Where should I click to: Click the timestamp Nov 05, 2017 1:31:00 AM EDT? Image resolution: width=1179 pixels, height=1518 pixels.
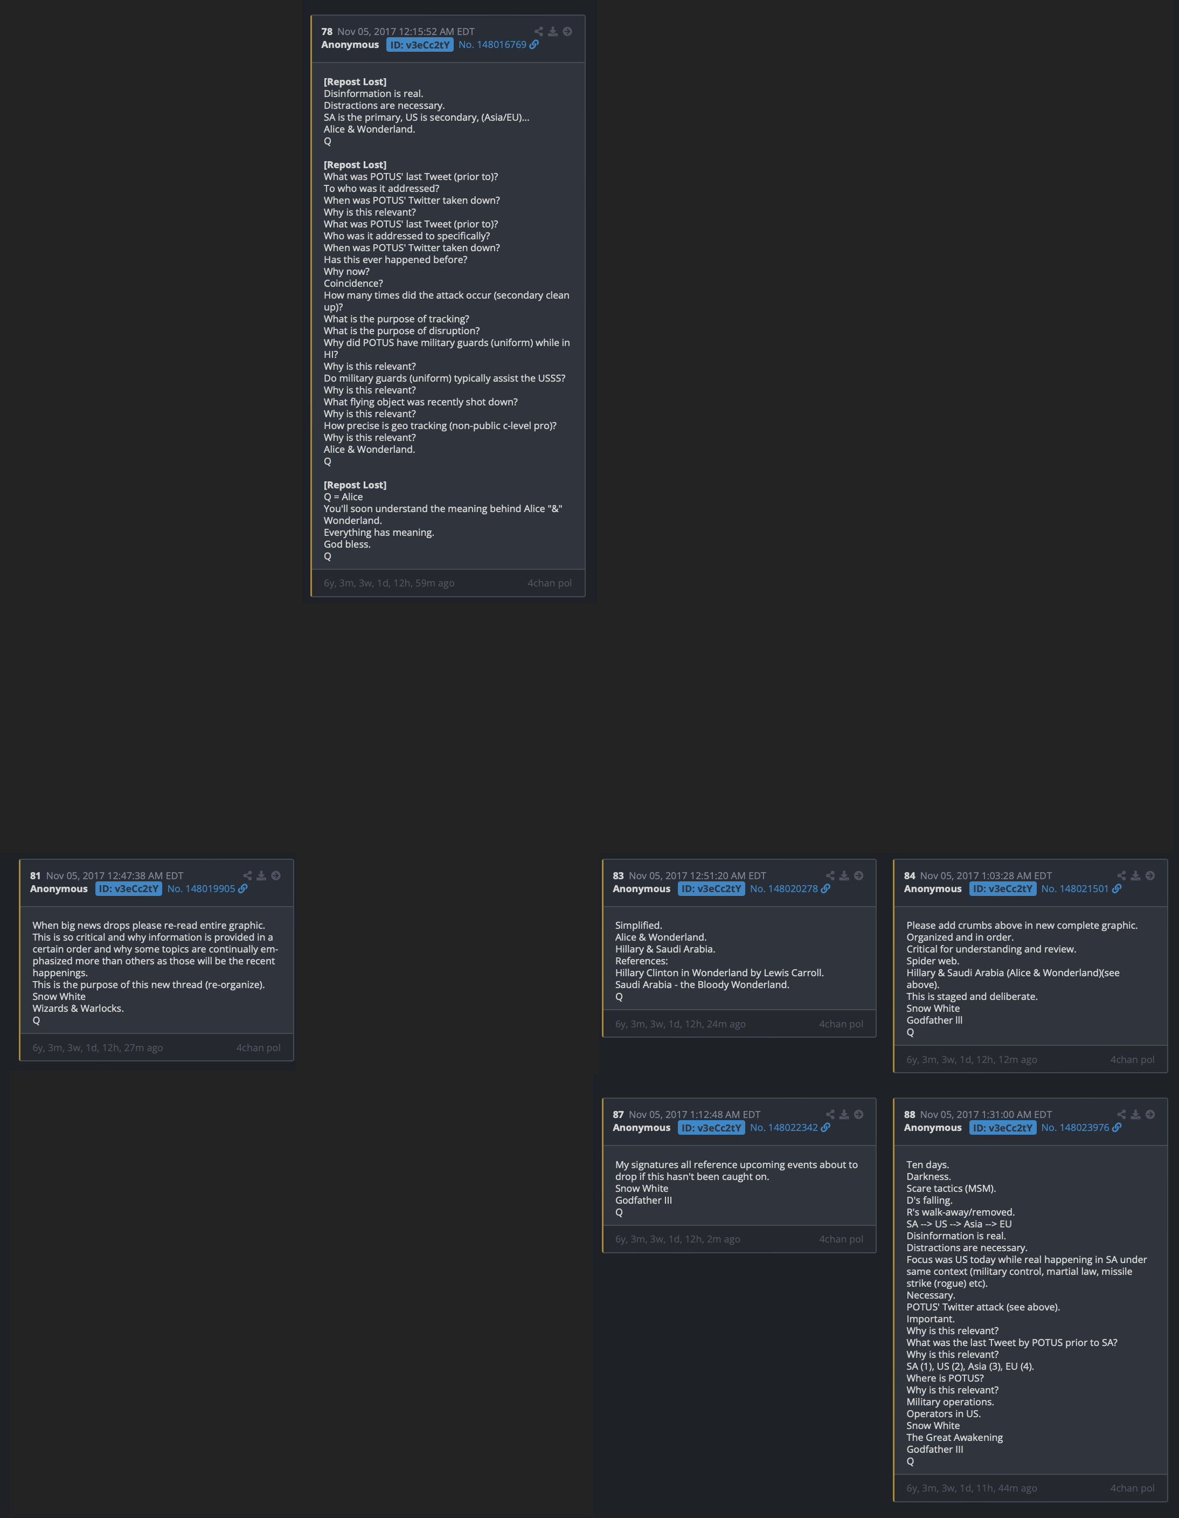987,1115
